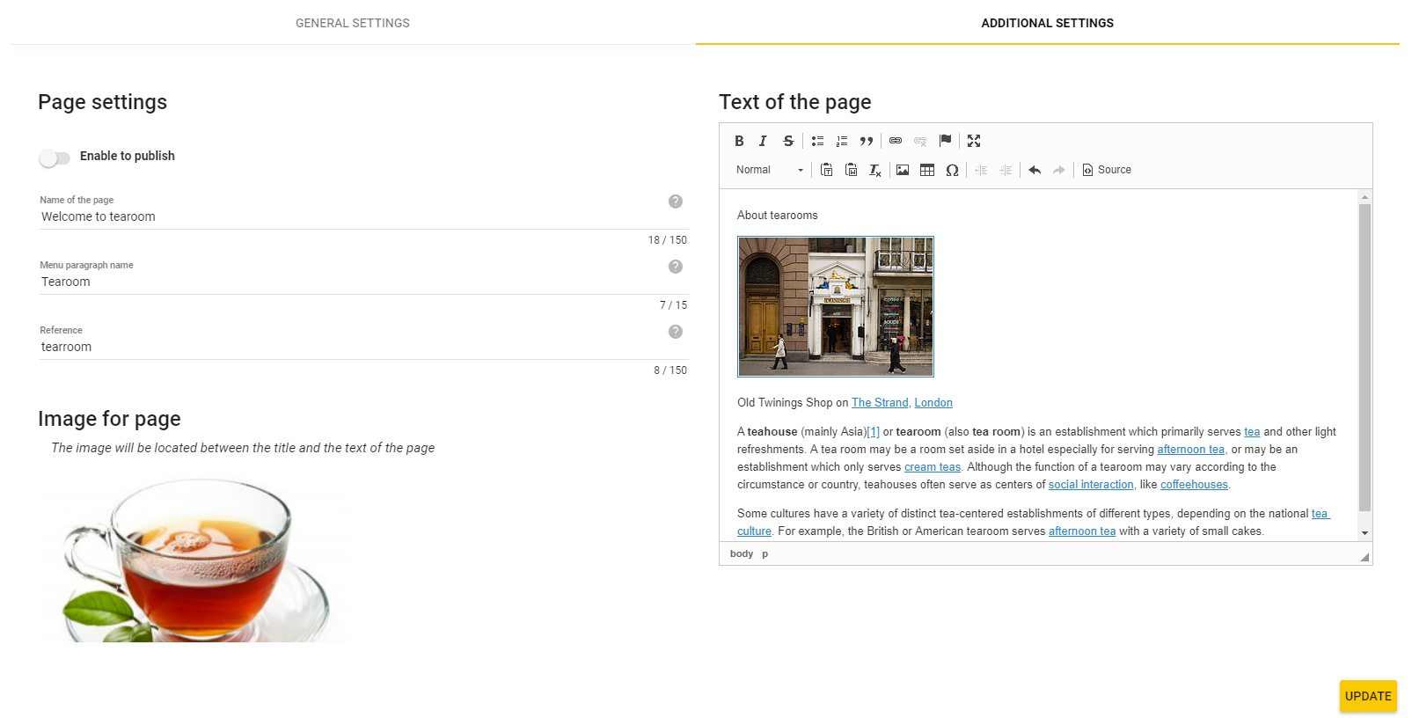Switch to the General Settings tab
Screen dimensions: 1412x718
click(352, 23)
